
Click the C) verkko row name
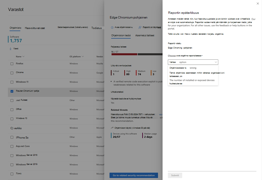point(16,128)
